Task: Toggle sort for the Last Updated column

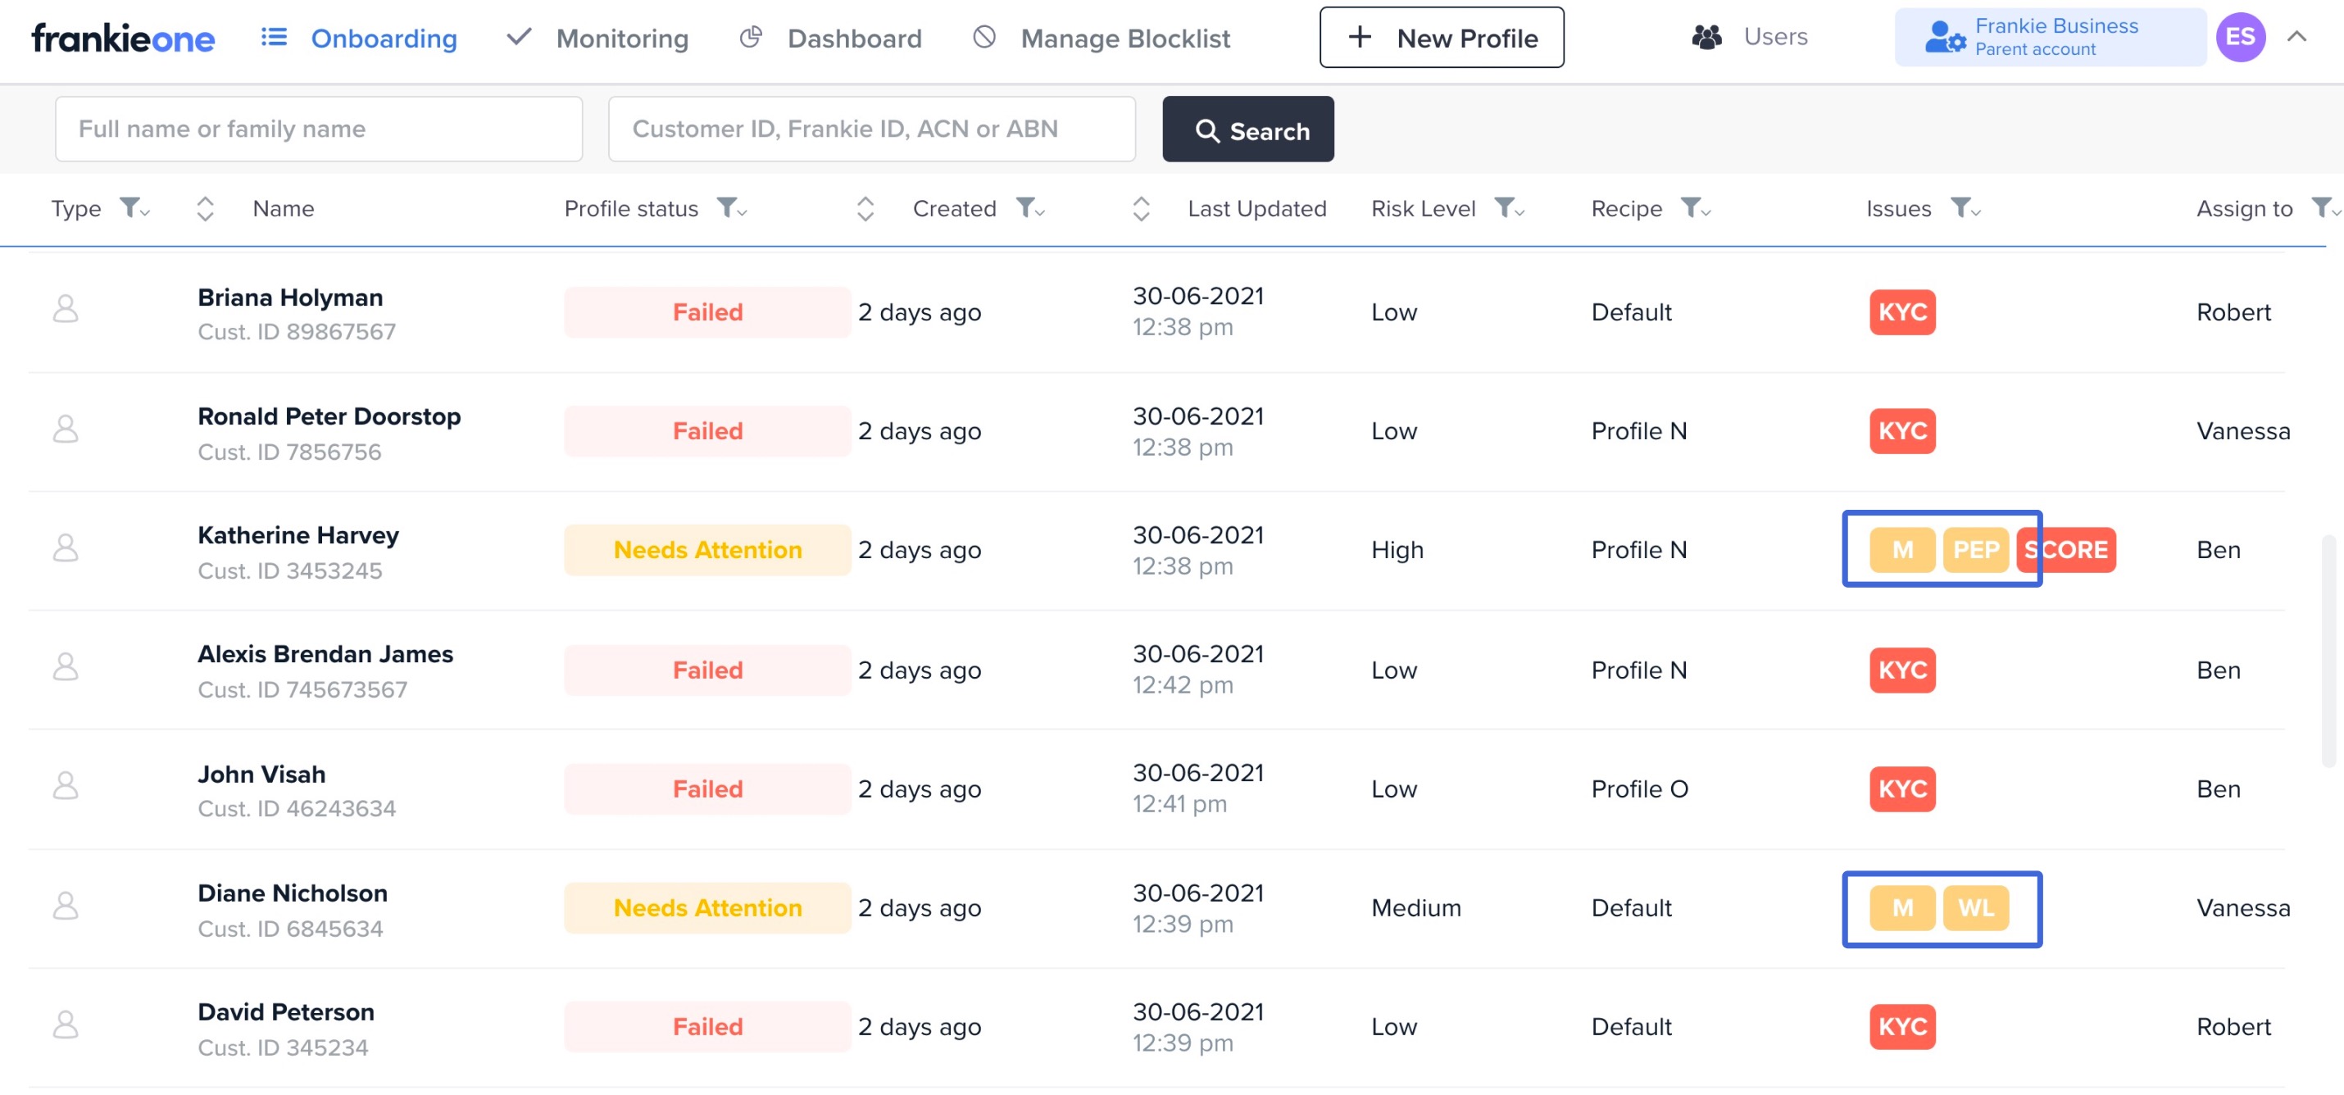Action: coord(1141,208)
